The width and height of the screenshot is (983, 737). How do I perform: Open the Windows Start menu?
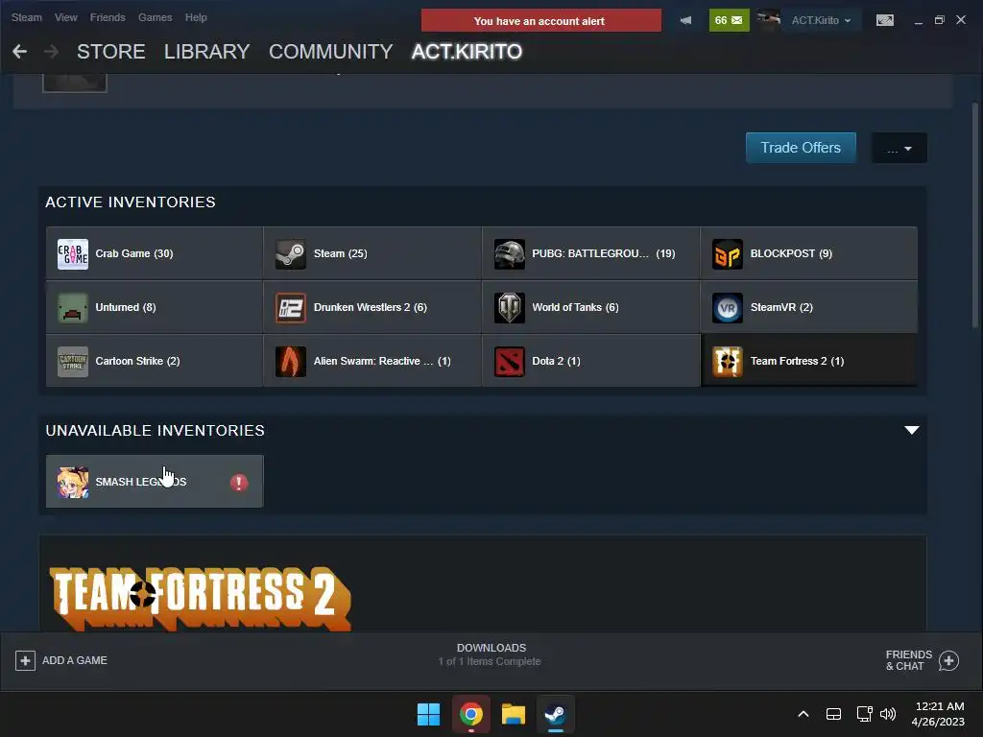pos(429,714)
